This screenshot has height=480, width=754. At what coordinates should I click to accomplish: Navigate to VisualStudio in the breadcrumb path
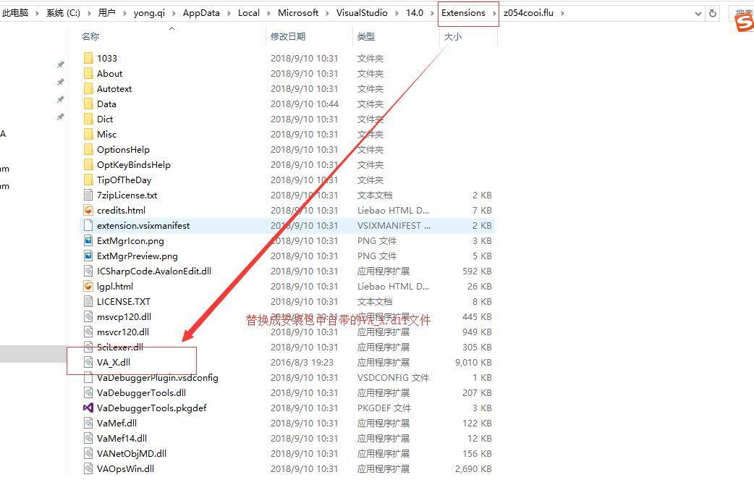point(362,13)
